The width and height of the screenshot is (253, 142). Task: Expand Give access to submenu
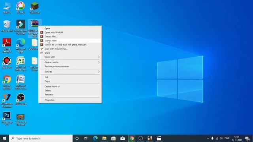(70, 62)
